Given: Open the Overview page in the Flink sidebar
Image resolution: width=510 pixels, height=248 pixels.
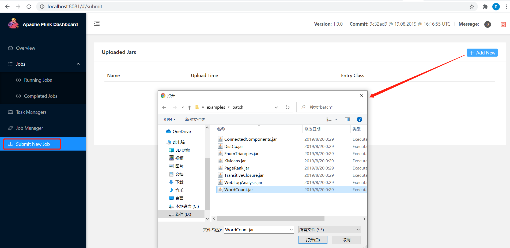Looking at the screenshot, I should [x=25, y=48].
